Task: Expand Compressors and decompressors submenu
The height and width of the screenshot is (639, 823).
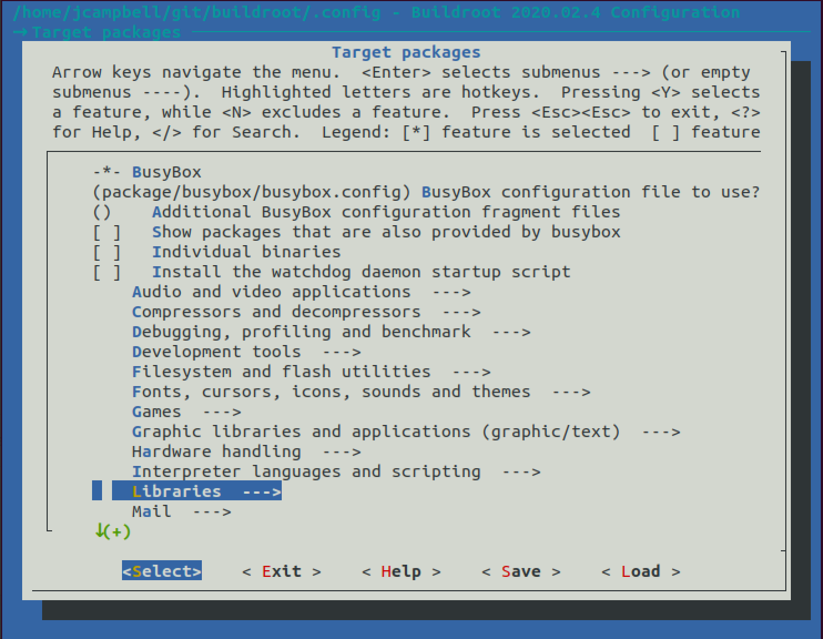Action: [x=306, y=312]
